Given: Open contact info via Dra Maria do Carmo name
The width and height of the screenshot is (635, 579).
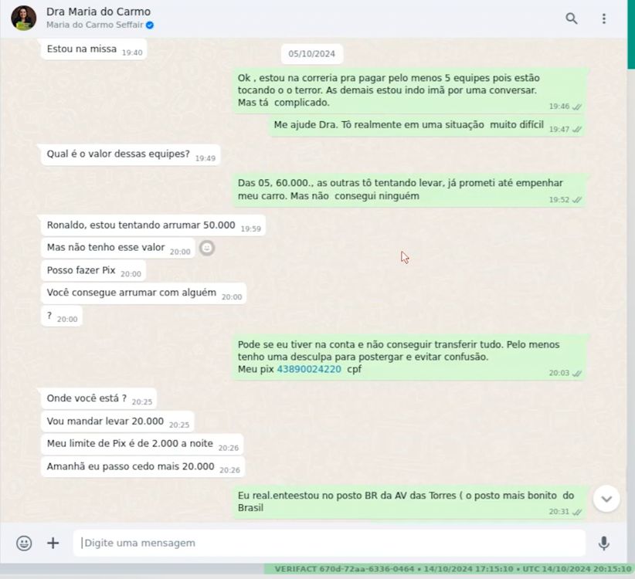Looking at the screenshot, I should click(x=98, y=12).
